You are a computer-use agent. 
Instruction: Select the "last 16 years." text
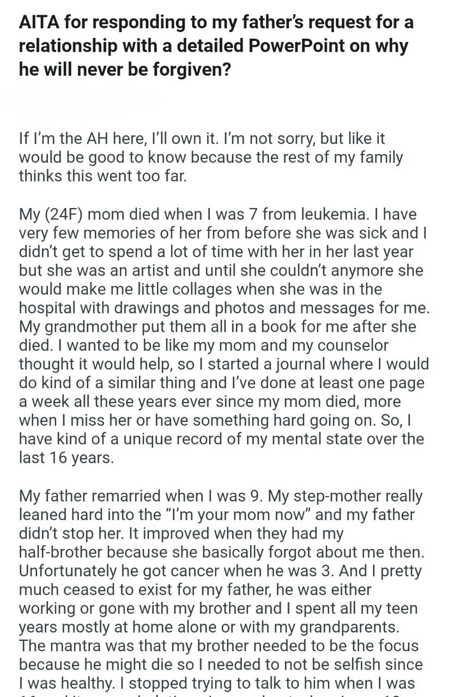pos(66,456)
